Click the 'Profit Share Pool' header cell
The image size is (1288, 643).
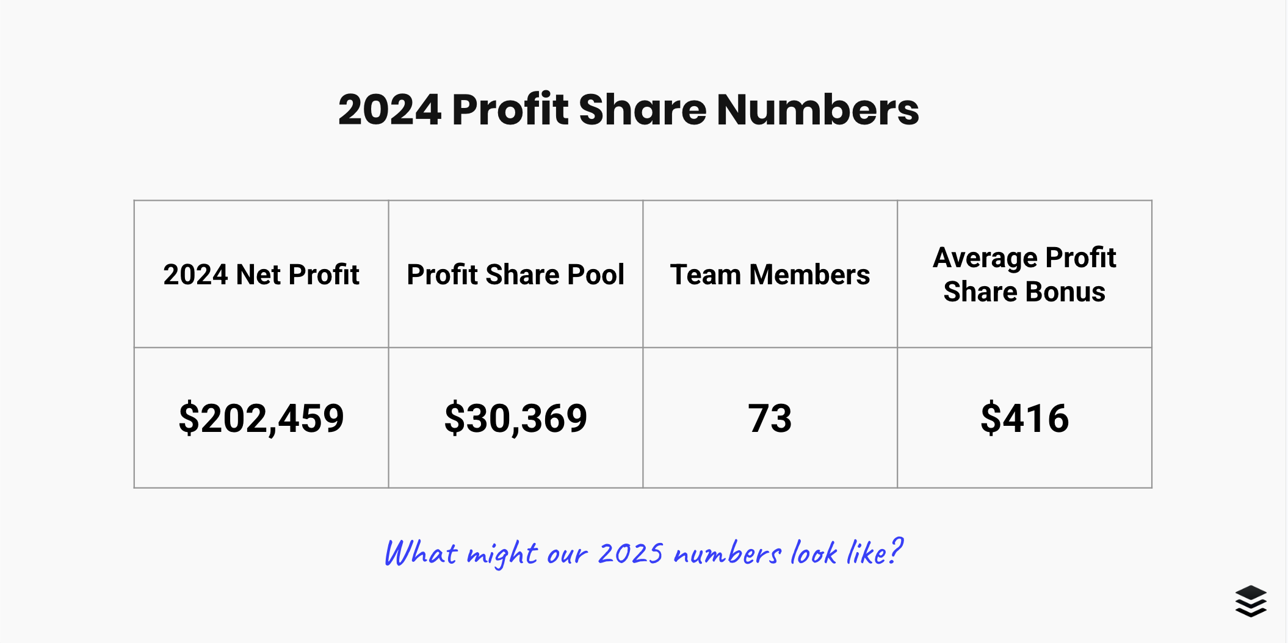pyautogui.click(x=516, y=274)
